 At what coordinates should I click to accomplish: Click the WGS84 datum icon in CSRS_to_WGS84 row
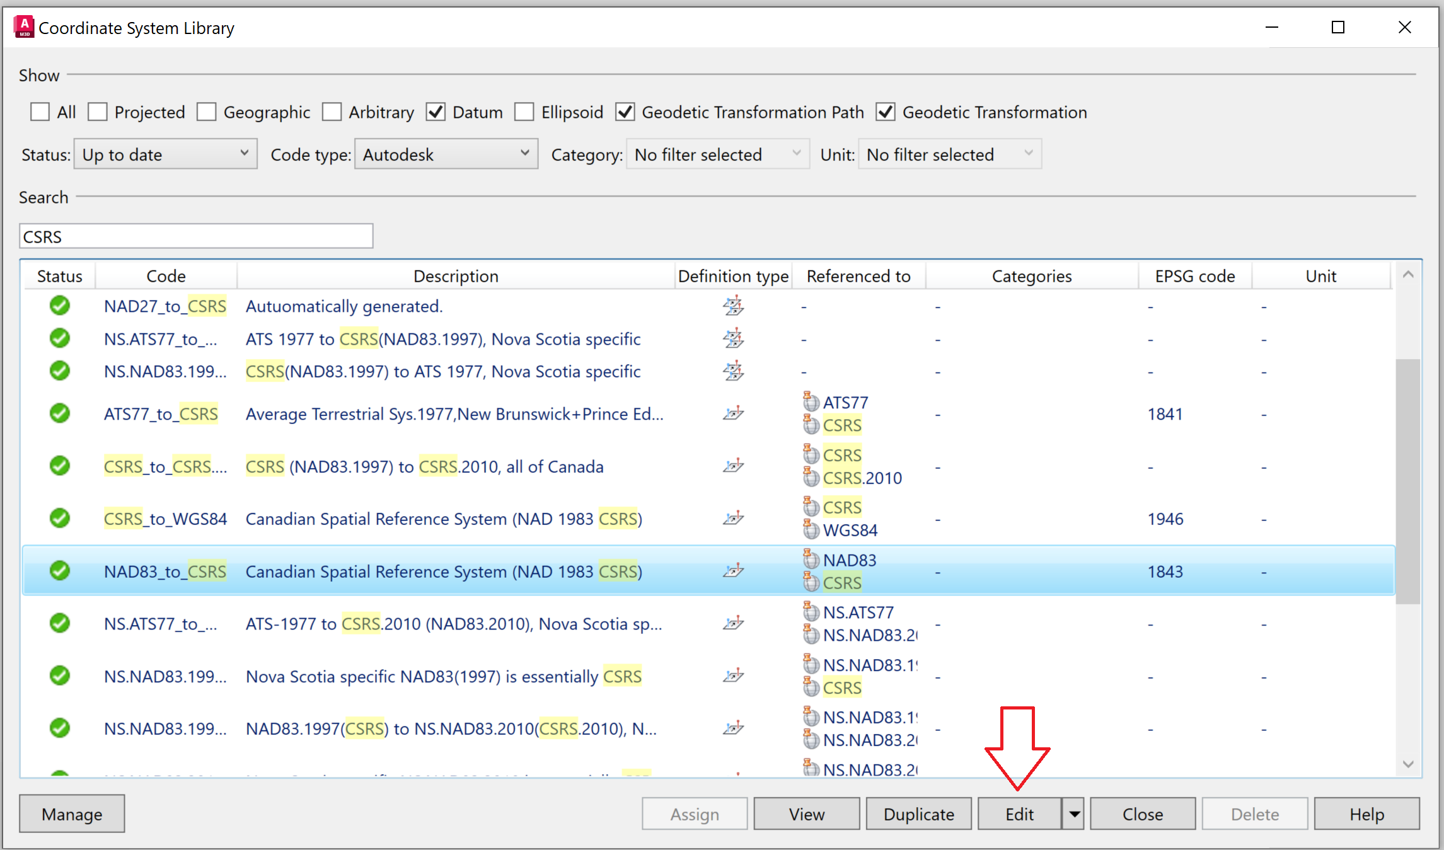click(x=811, y=530)
